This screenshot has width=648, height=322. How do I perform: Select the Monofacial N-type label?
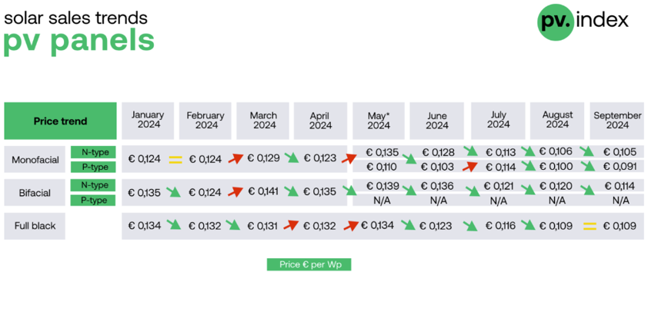(x=92, y=151)
